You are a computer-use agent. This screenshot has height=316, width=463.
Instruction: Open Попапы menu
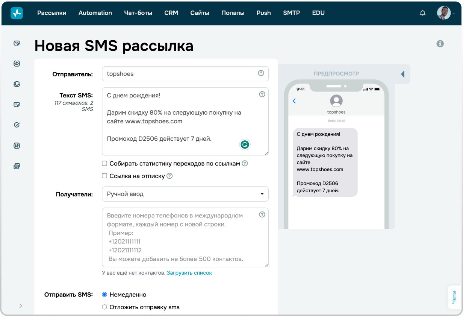tap(233, 13)
